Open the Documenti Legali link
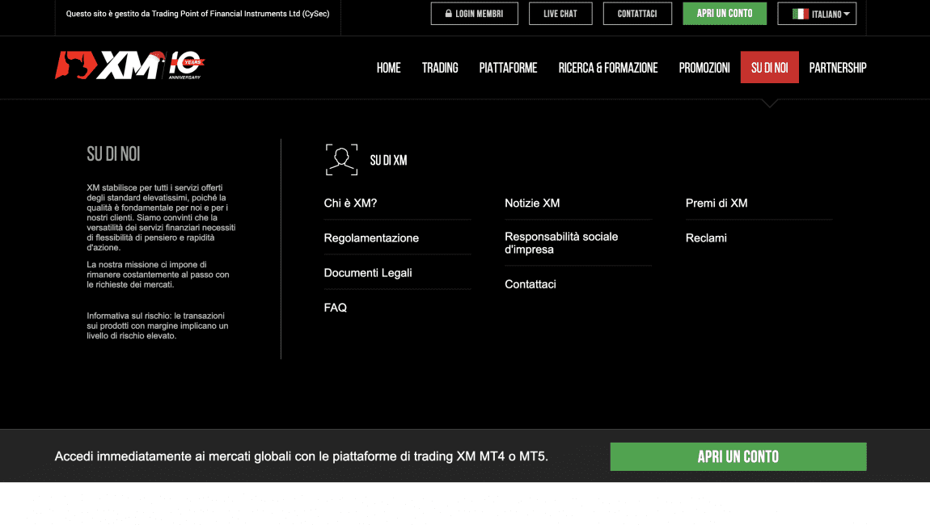 coord(368,273)
